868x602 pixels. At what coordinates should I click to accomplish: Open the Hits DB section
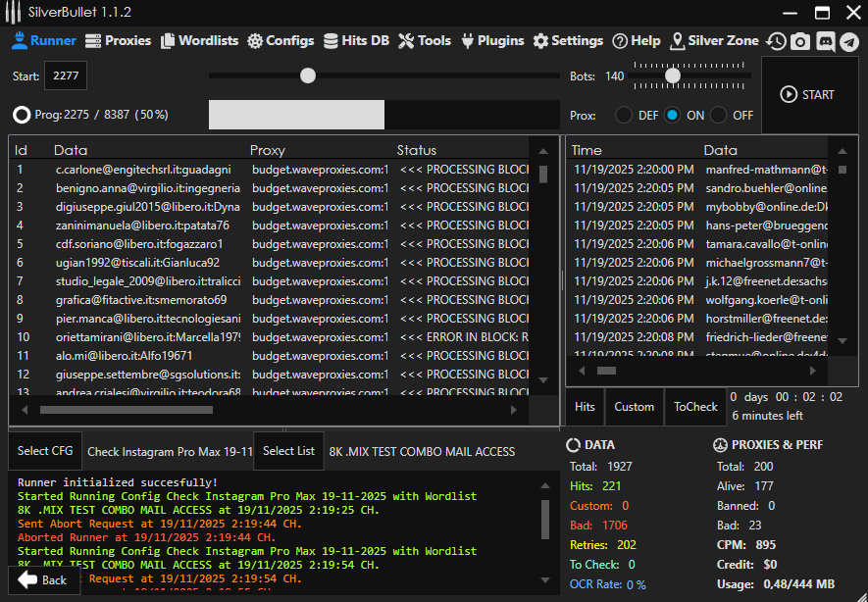(x=356, y=40)
